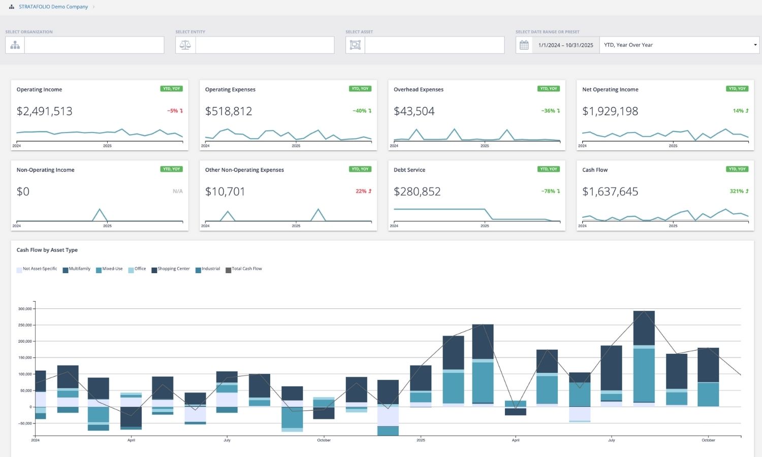The height and width of the screenshot is (457, 762).
Task: Open the Select Entity dropdown field
Action: pyautogui.click(x=265, y=45)
